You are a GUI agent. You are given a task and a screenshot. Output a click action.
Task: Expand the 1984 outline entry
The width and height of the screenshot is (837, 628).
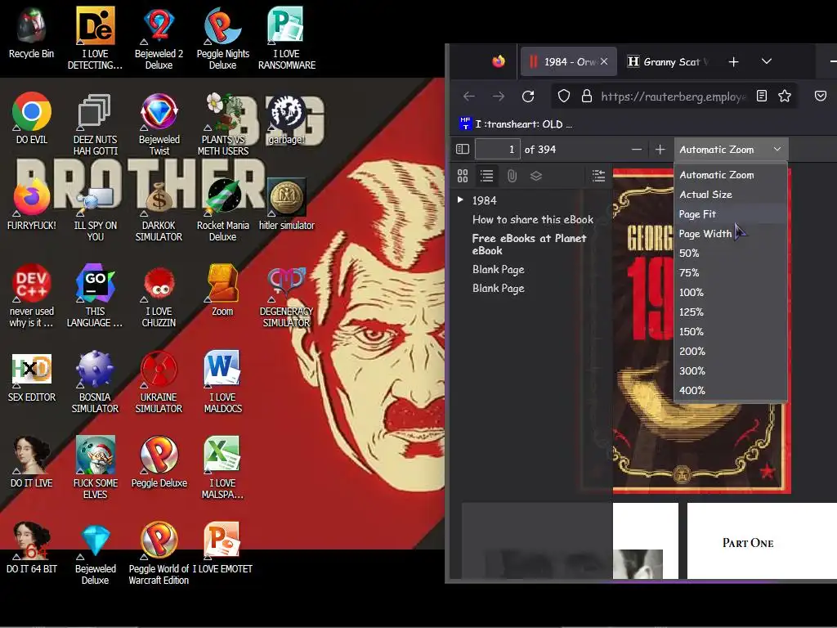click(460, 200)
